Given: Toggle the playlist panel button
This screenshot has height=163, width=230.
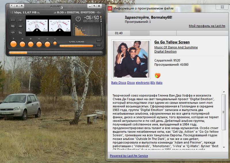Looking at the screenshot, I should (99, 45).
